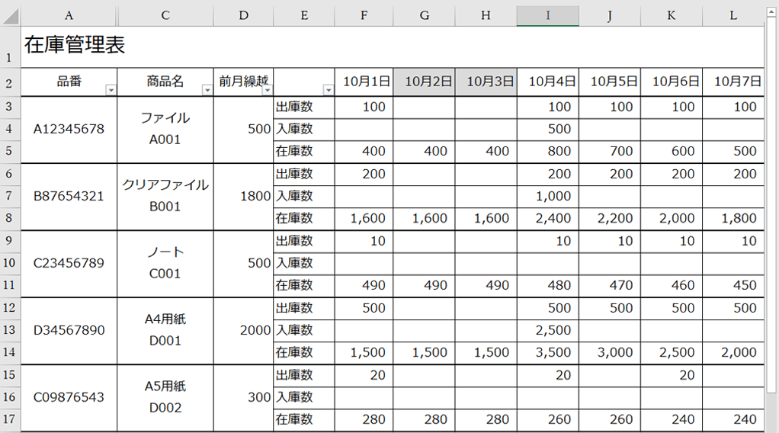
Task: Select the 2,500 receipt cell in row 13
Action: pos(548,331)
